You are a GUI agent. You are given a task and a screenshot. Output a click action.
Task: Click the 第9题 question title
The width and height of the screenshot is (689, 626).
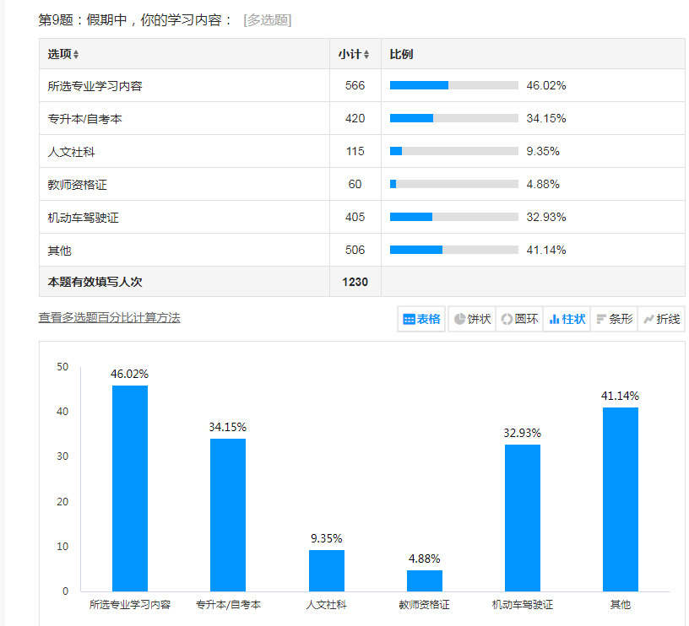coord(135,19)
